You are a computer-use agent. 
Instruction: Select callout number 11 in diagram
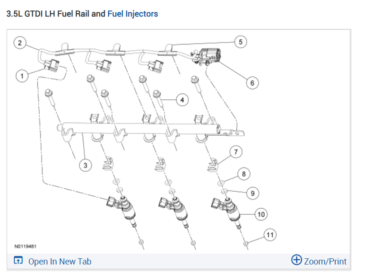[x=269, y=235]
